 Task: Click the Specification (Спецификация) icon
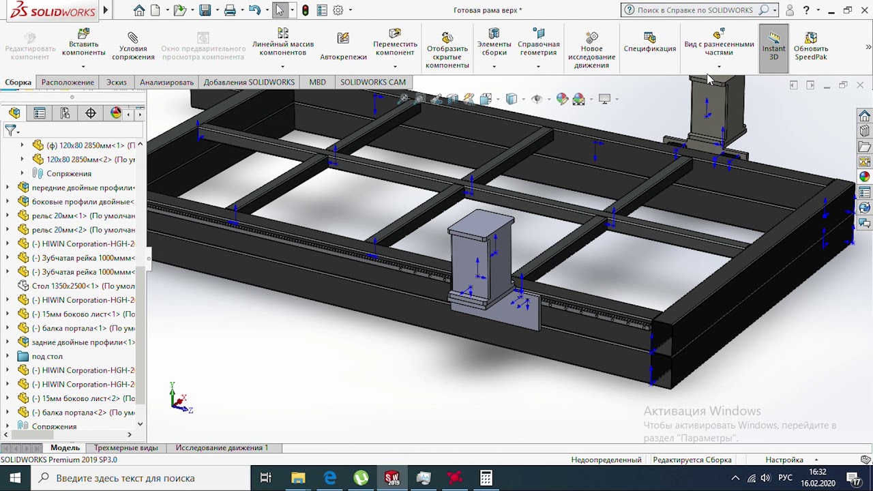pyautogui.click(x=649, y=38)
